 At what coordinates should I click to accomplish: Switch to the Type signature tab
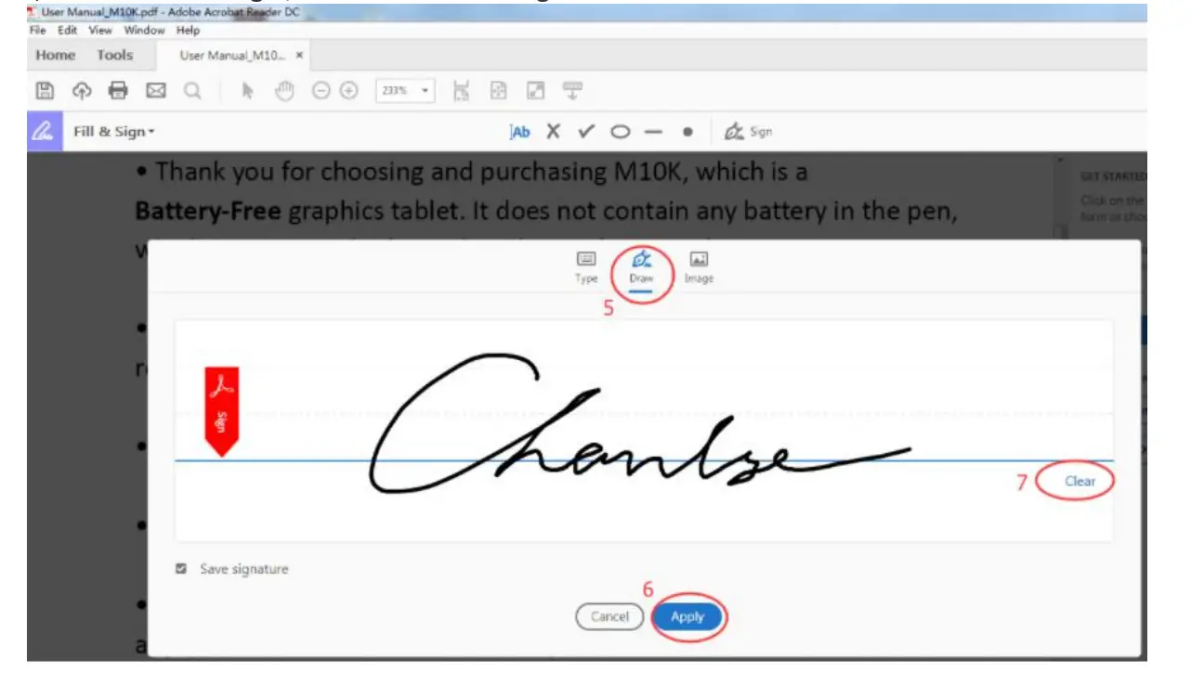pyautogui.click(x=585, y=268)
